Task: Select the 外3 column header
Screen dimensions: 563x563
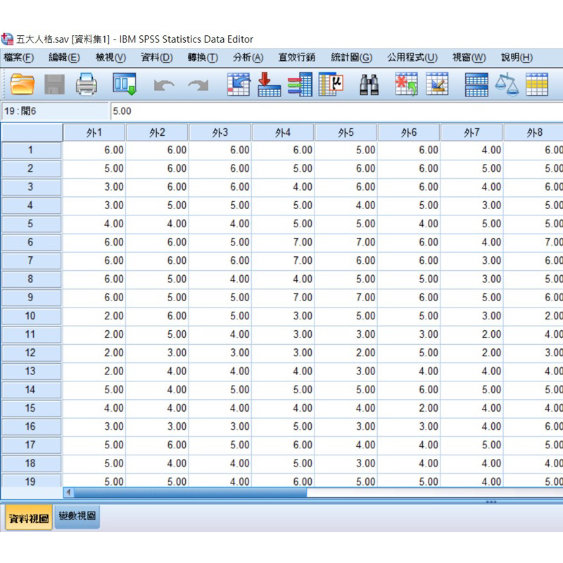Action: [x=220, y=133]
